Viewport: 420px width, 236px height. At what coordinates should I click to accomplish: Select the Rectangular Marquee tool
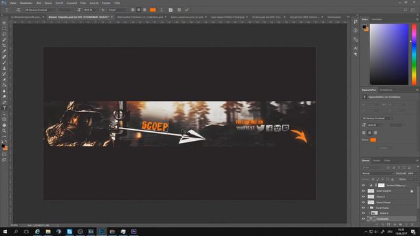pos(4,28)
